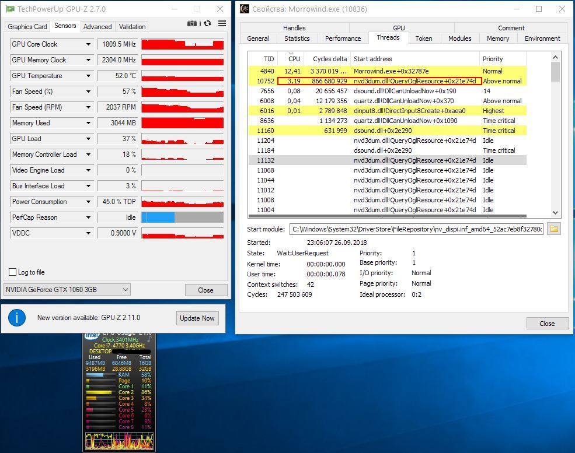The image size is (575, 453).
Task: Open the Comment tab
Action: [511, 28]
